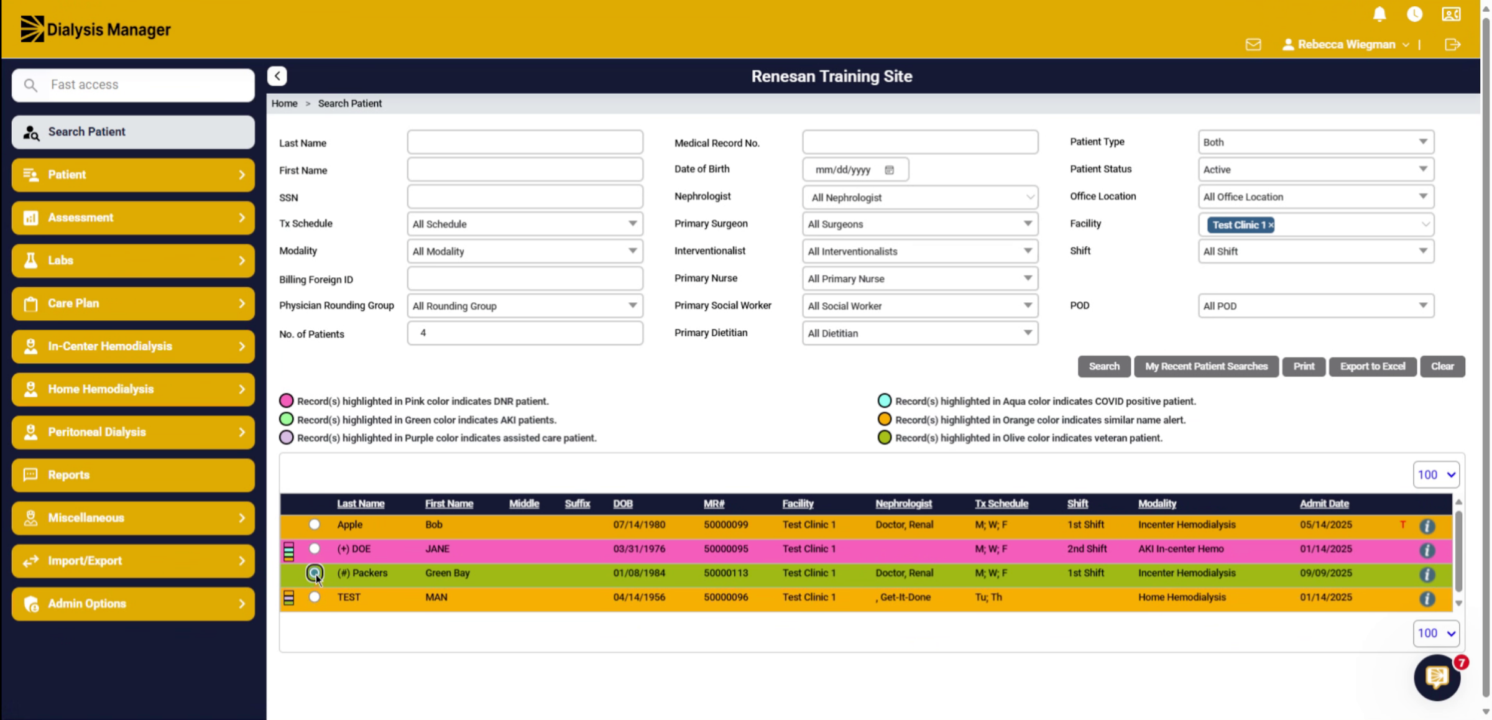Open the chat support bubble icon
Image resolution: width=1492 pixels, height=720 pixels.
pos(1437,678)
